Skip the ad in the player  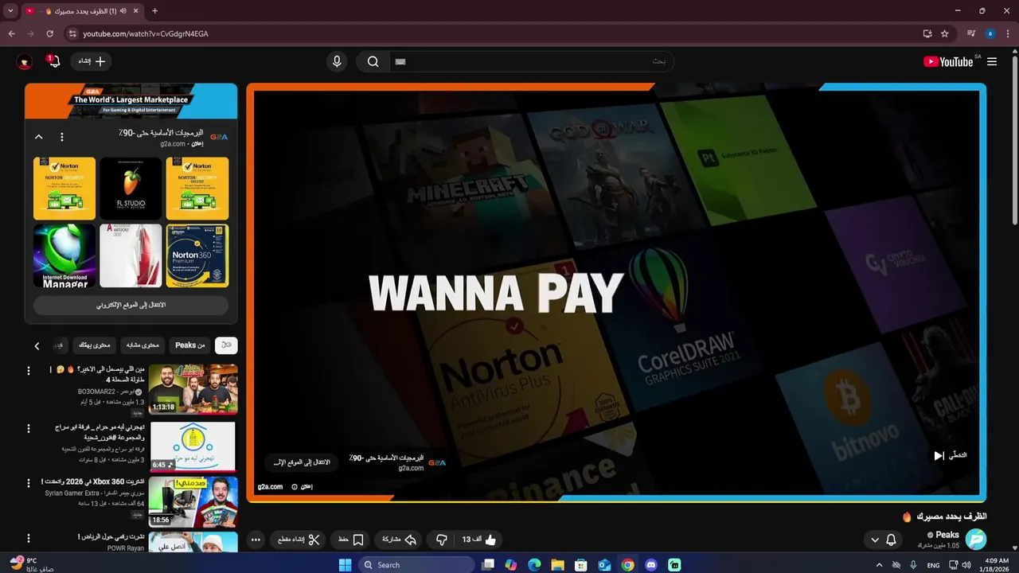[951, 455]
